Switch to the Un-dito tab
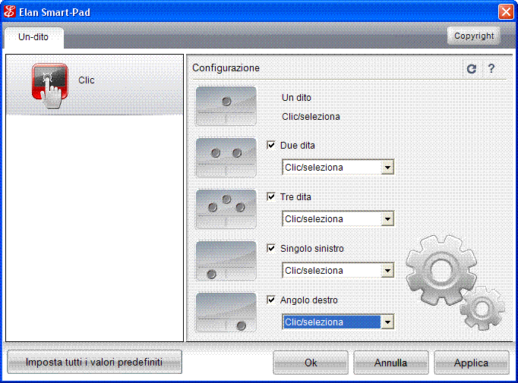The width and height of the screenshot is (518, 383). pyautogui.click(x=33, y=37)
